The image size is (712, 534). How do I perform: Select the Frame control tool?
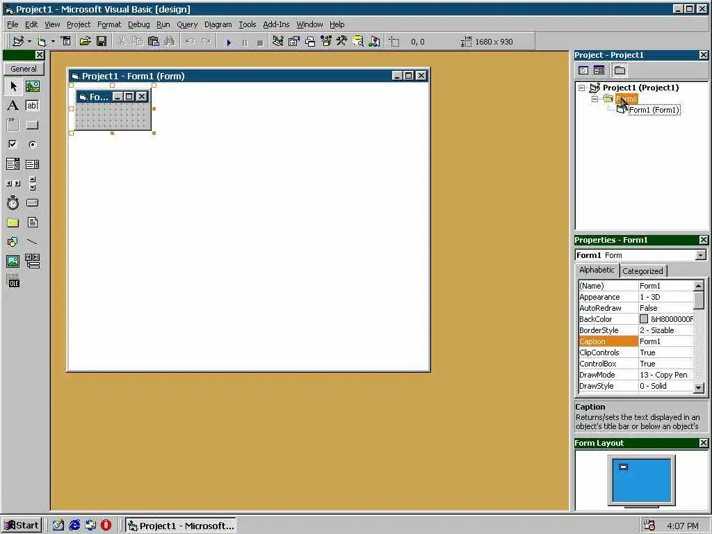click(x=13, y=125)
